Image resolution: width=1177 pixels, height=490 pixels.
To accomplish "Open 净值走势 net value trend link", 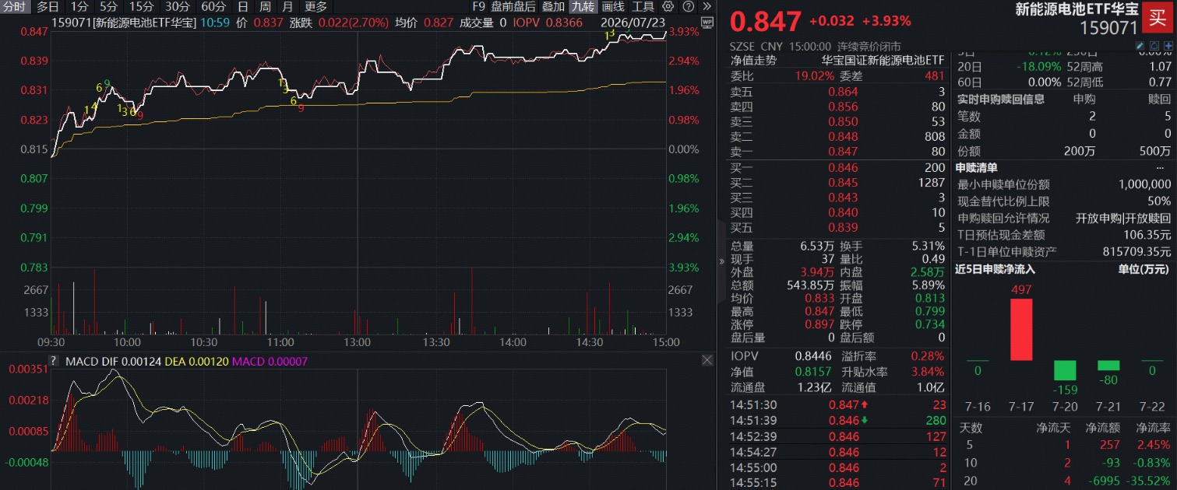I will [753, 60].
